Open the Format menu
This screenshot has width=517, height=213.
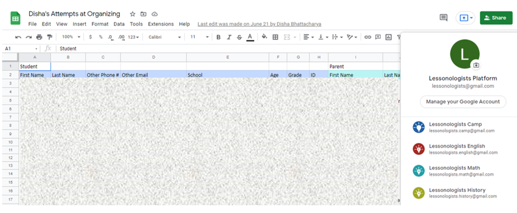point(100,24)
